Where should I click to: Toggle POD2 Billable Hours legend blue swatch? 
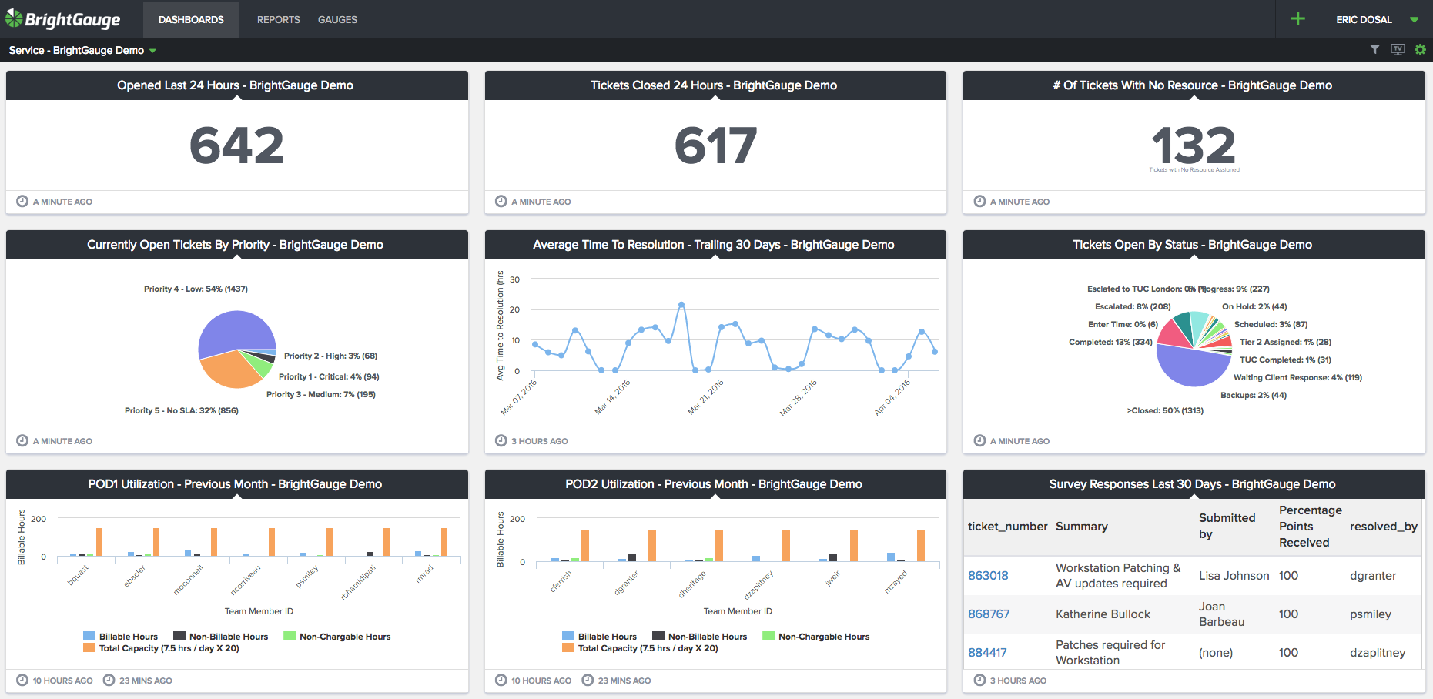pyautogui.click(x=568, y=637)
